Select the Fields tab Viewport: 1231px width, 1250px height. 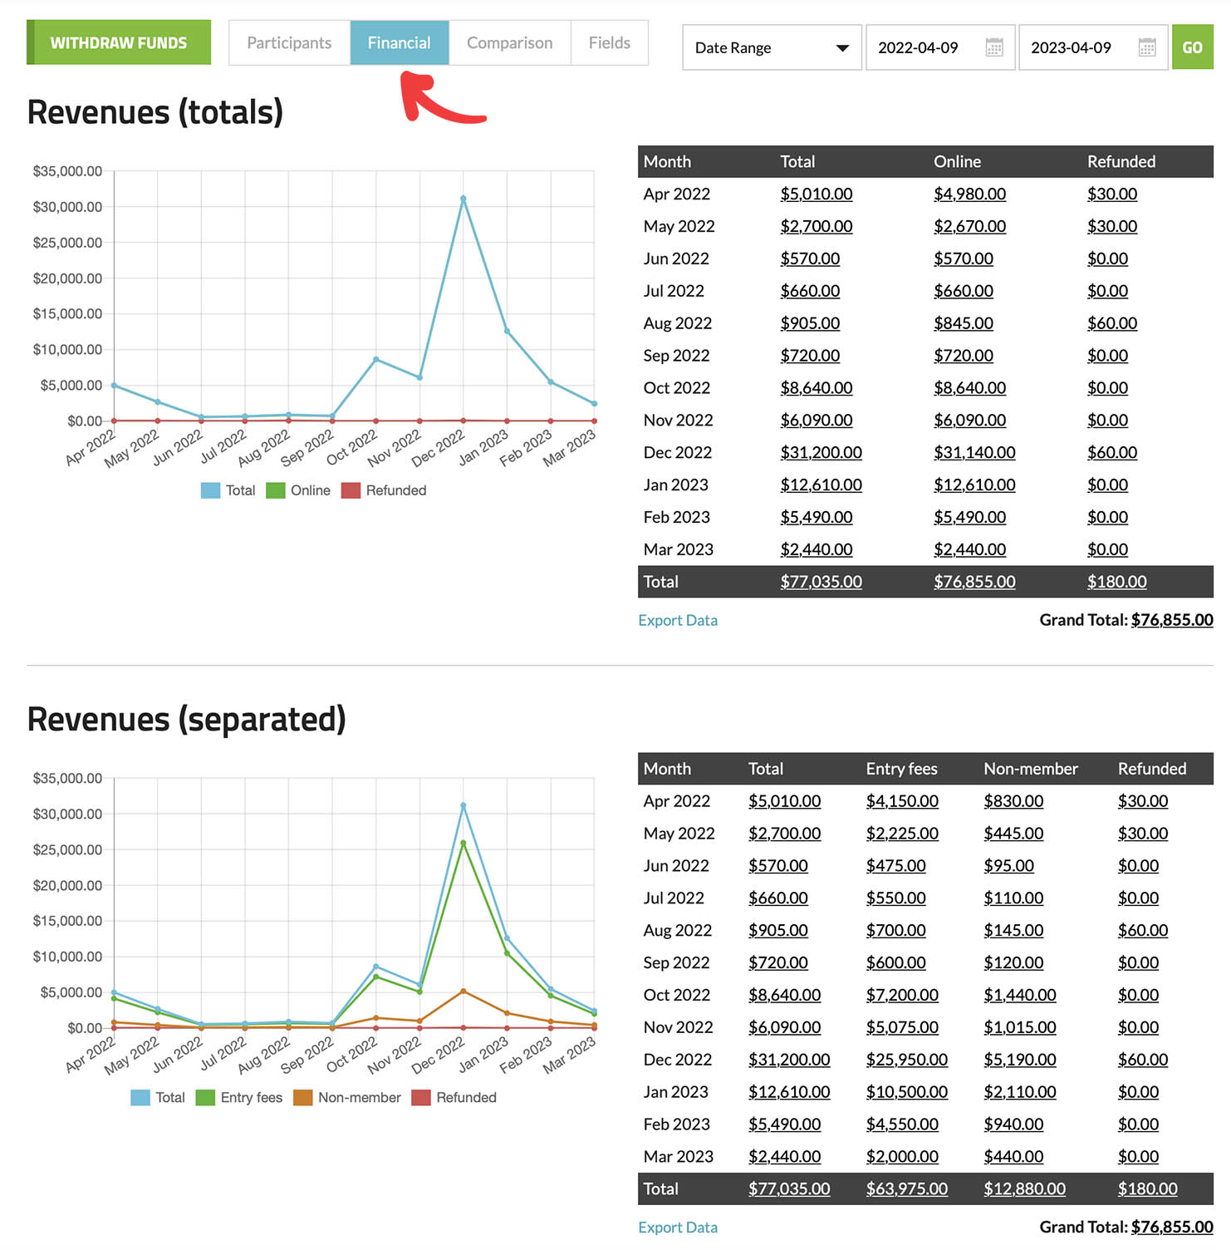[609, 42]
